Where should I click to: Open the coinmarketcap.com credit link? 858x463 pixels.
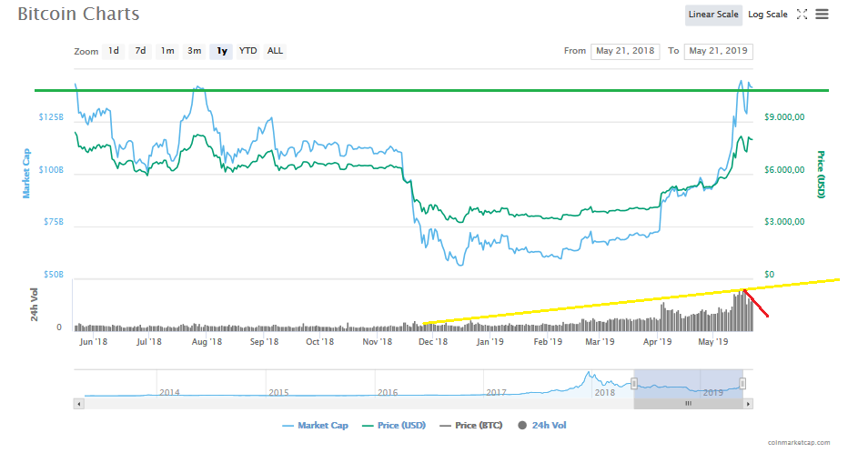(798, 442)
